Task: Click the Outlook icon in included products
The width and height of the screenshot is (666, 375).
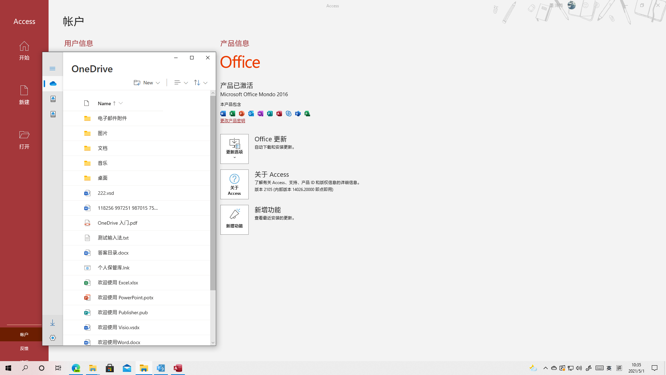Action: tap(251, 114)
